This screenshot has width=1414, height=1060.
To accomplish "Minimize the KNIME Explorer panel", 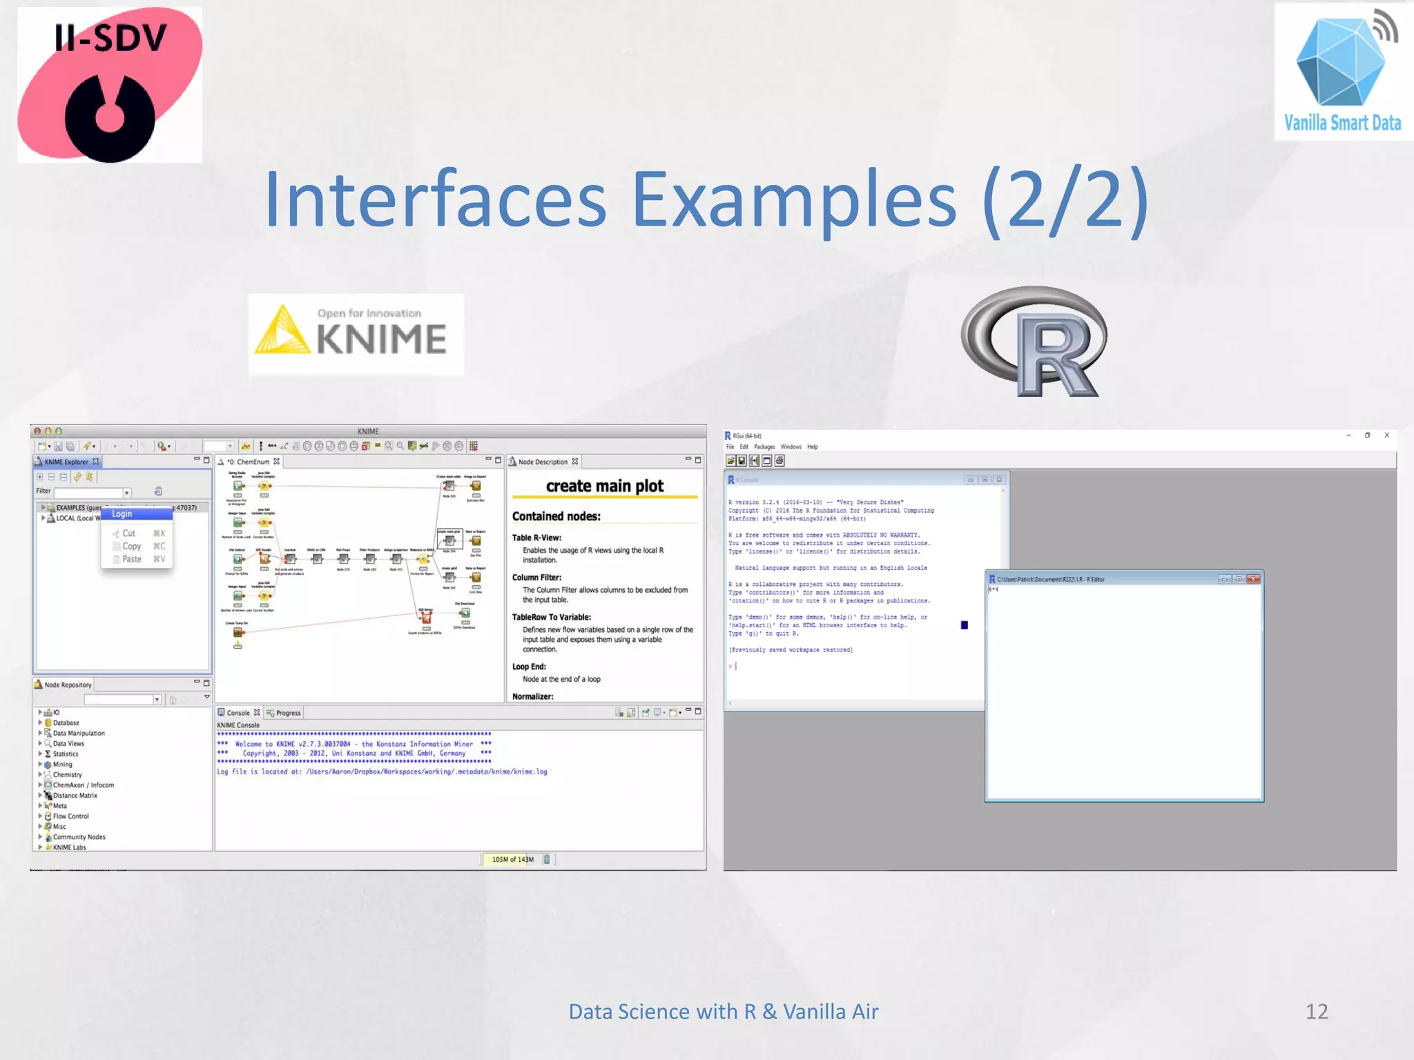I will pyautogui.click(x=197, y=460).
